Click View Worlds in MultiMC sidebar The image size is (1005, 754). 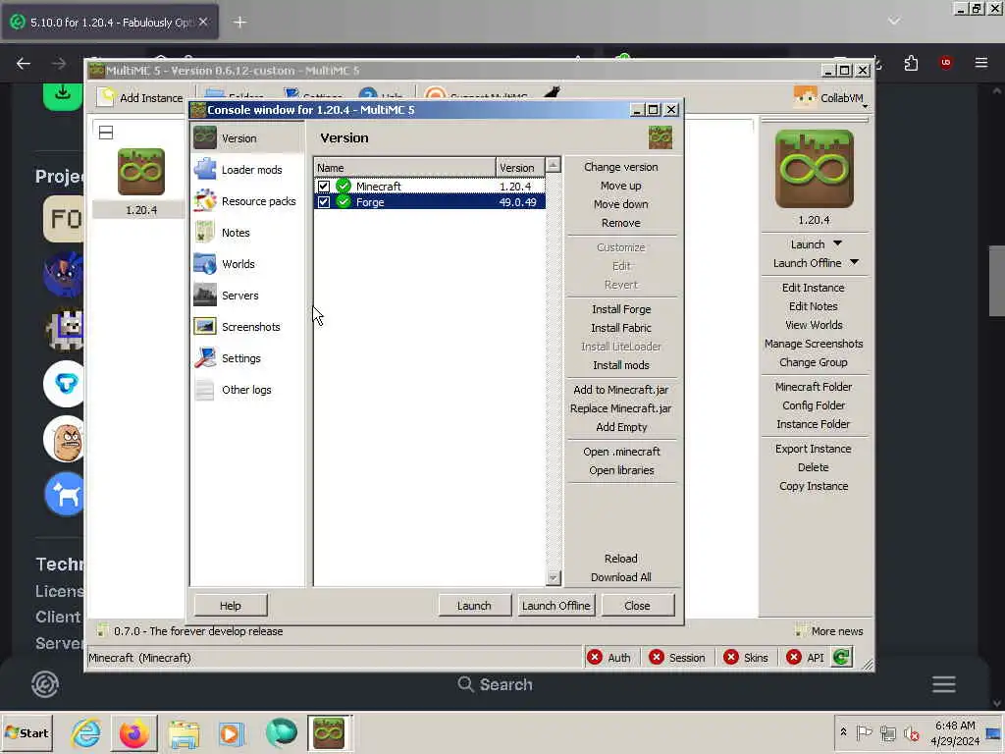pos(813,324)
